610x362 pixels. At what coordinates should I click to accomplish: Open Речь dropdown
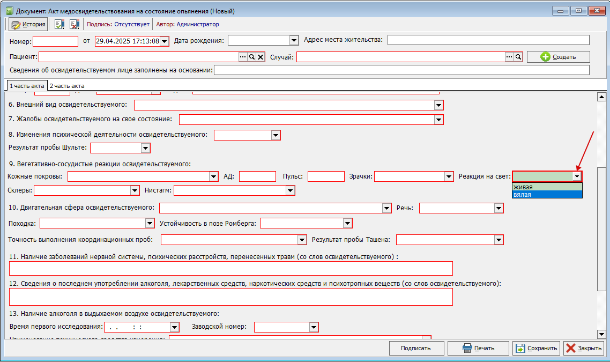click(499, 208)
